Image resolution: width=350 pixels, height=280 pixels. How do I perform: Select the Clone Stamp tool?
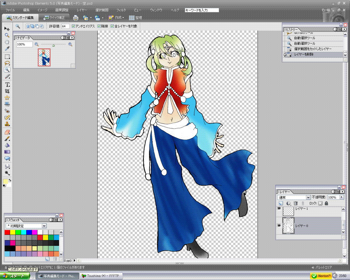[x=7, y=124]
